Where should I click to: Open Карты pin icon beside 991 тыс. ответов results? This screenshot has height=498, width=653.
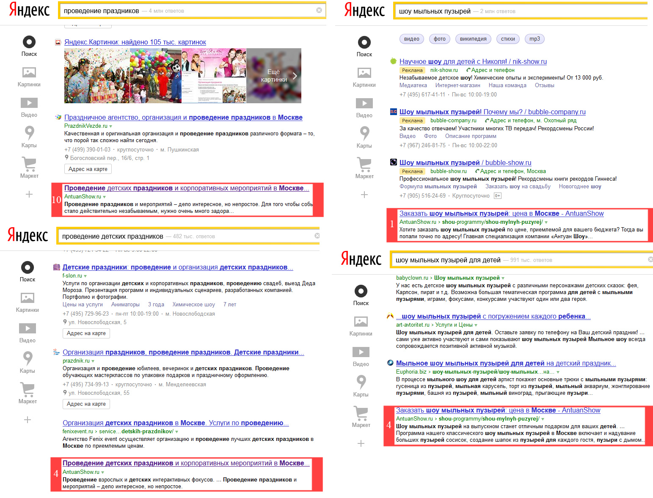(361, 382)
